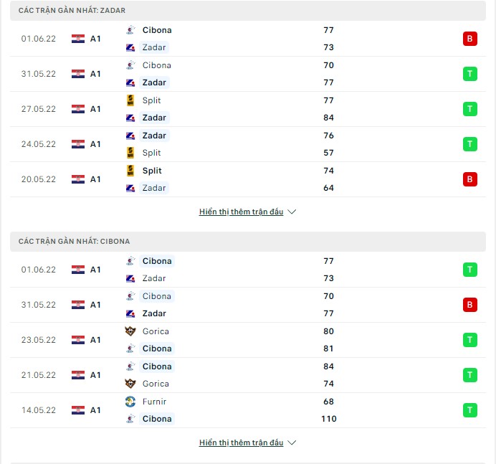Click the Gorica team logo in 23.05.22 match

click(x=130, y=331)
